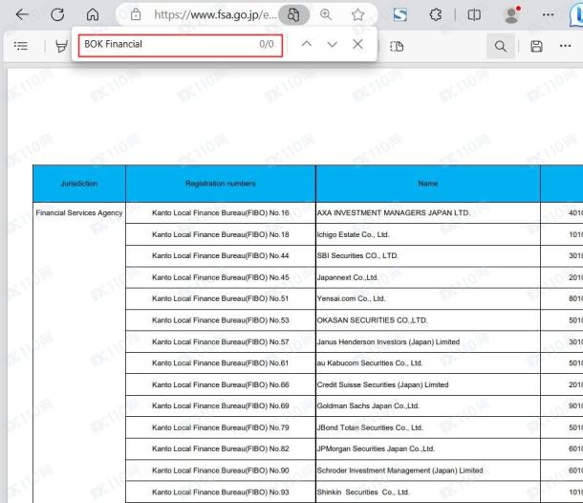The width and height of the screenshot is (583, 503).
Task: Click the Name column header
Action: (x=427, y=184)
